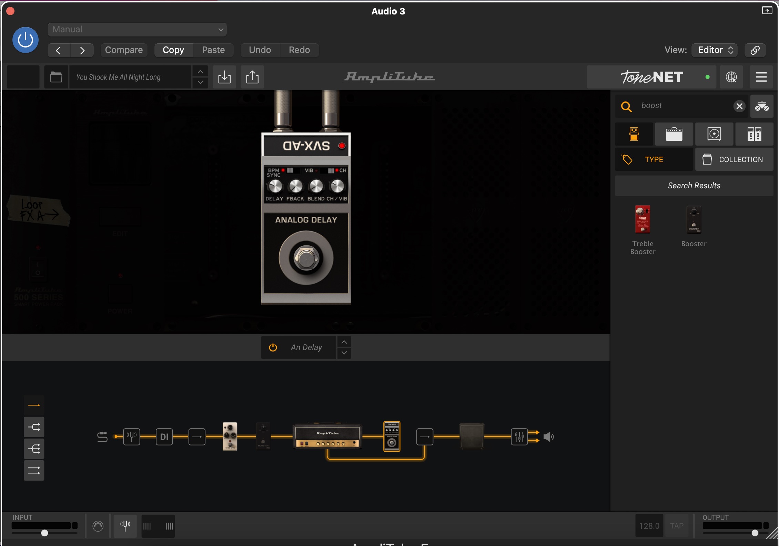This screenshot has width=779, height=546.
Task: Select the rack effects category tab
Action: tap(754, 134)
